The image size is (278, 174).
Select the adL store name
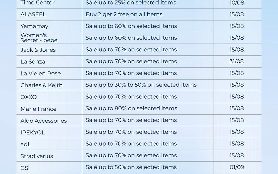tap(26, 144)
